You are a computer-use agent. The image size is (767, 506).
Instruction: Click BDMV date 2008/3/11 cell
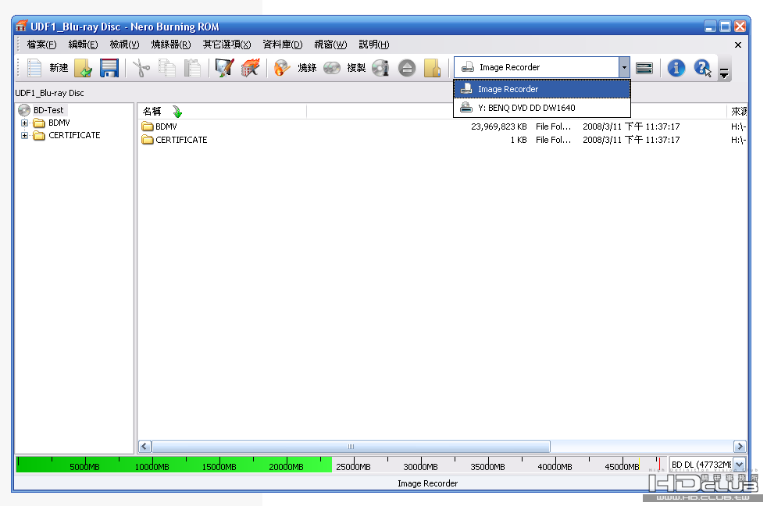(631, 126)
